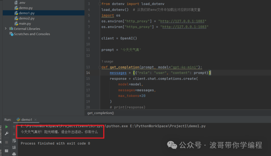Click the '# print(response)' comment line
Screen dimensions: 271x156
(127, 107)
